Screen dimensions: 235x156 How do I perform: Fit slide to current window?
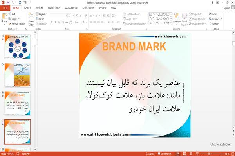233,154
